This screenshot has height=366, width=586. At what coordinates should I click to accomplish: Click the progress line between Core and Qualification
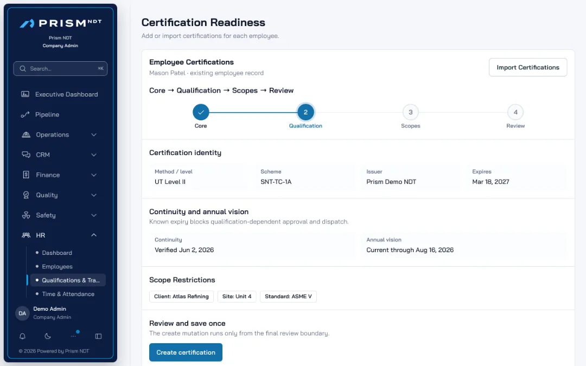253,112
